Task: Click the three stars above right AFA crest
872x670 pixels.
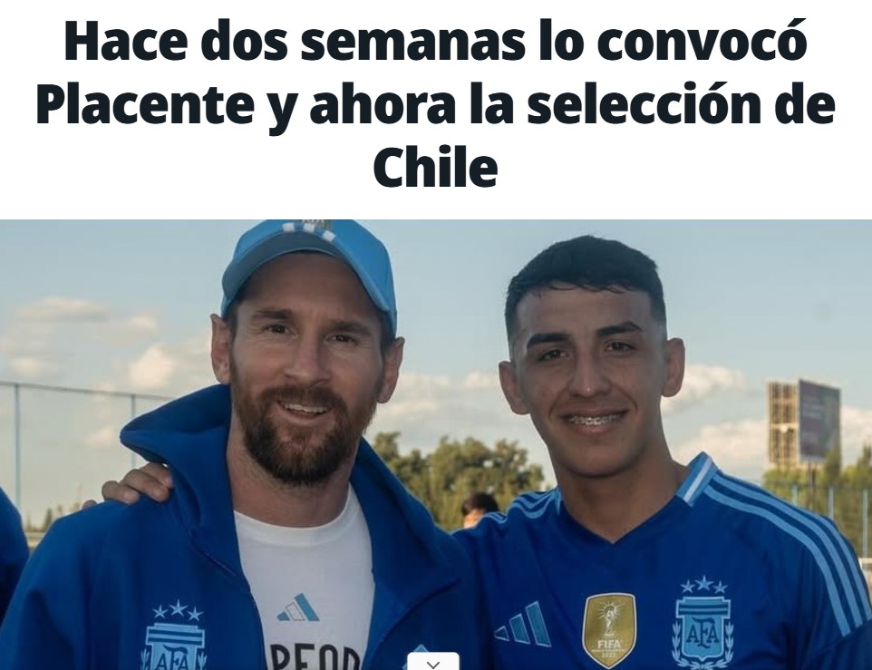Action: pos(703,586)
